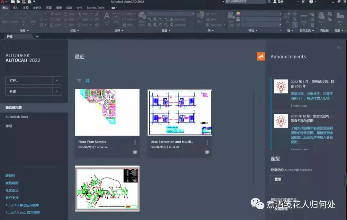The image size is (347, 220).
Task: Expand the 图层 (Layers) panel arrow
Action: (x=170, y=30)
